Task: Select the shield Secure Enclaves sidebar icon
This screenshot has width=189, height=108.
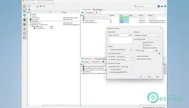Action: pos(25,15)
